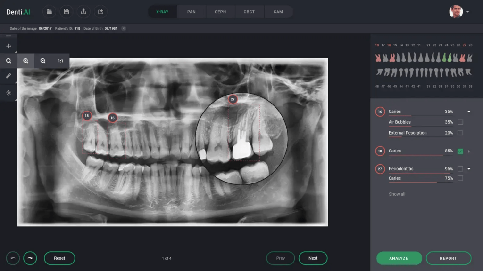Open the Brightness adjustment tool
483x271 pixels.
9,93
